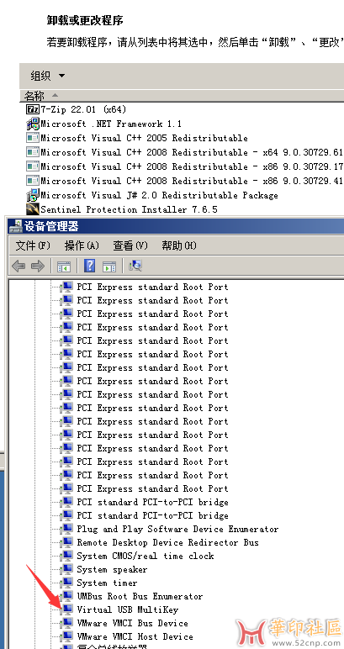Image resolution: width=344 pixels, height=649 pixels.
Task: Select Visual C++ 2008 x86 9.0.30729.17 entry
Action: (x=192, y=166)
